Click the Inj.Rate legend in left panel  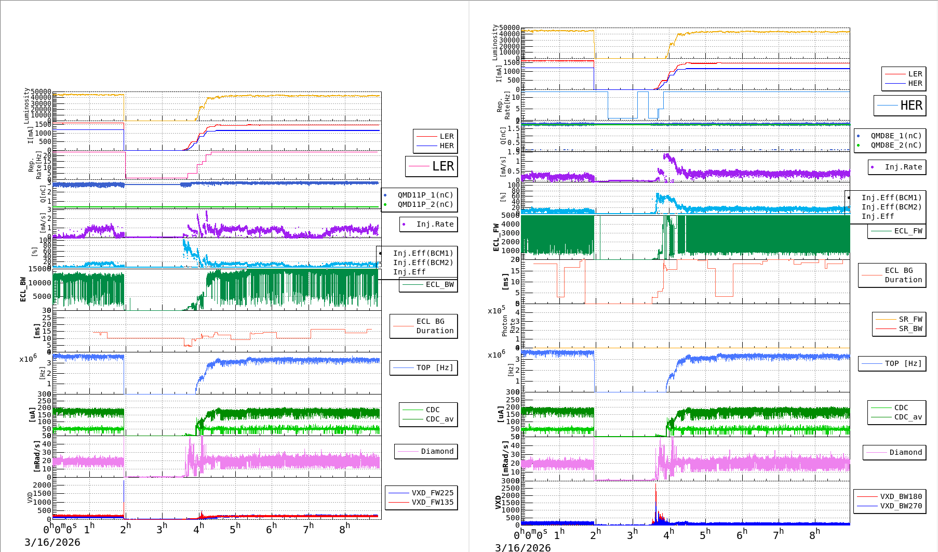(x=429, y=224)
